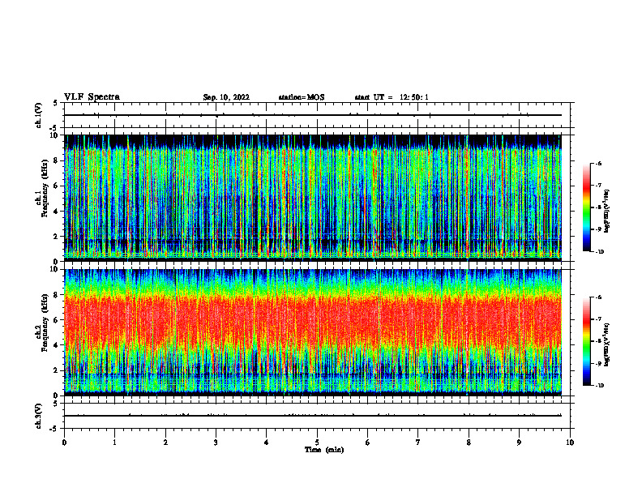Click the date 'Sep. 10, 2022'
Viewport: 642px width, 496px height.
pos(226,97)
